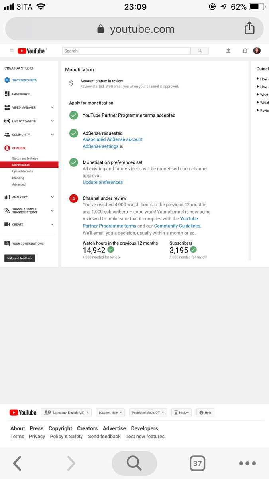Select Upload defaults menu item
Viewport: 269px width, 479px height.
click(x=23, y=171)
